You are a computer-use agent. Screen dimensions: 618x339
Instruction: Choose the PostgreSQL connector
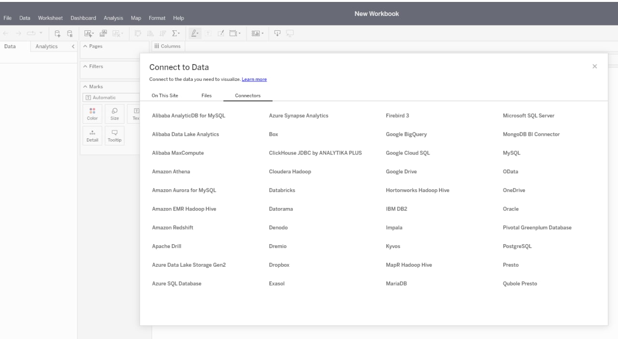pos(517,246)
